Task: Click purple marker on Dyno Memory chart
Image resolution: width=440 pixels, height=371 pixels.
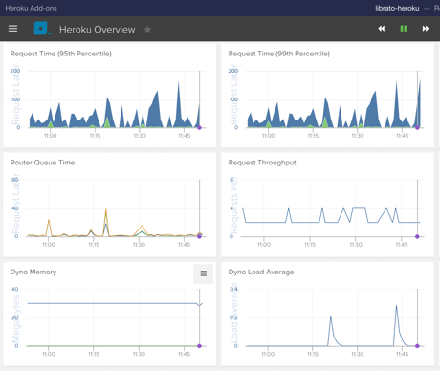Action: (x=199, y=346)
